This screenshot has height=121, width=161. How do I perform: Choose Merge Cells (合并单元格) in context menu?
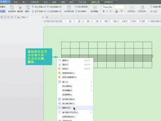coord(75,99)
